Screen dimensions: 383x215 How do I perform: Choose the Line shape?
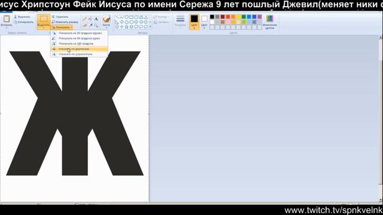pyautogui.click(x=117, y=17)
